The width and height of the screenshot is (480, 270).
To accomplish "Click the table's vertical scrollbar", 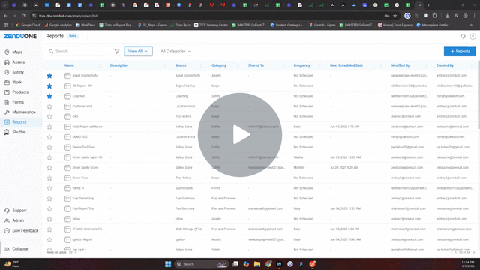I will pos(478,94).
